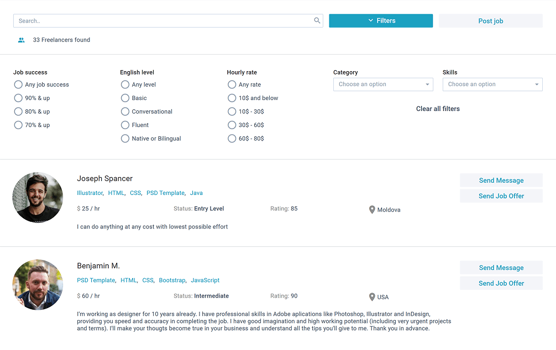Send a message to Joseph Spancer
The width and height of the screenshot is (556, 350).
coord(501,181)
